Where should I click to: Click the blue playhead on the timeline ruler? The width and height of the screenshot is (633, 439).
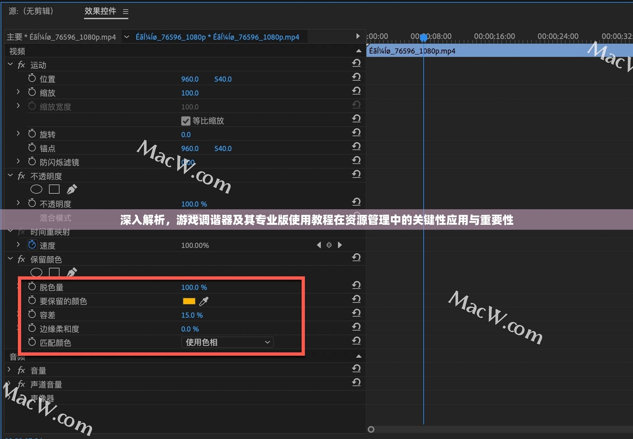[x=423, y=38]
